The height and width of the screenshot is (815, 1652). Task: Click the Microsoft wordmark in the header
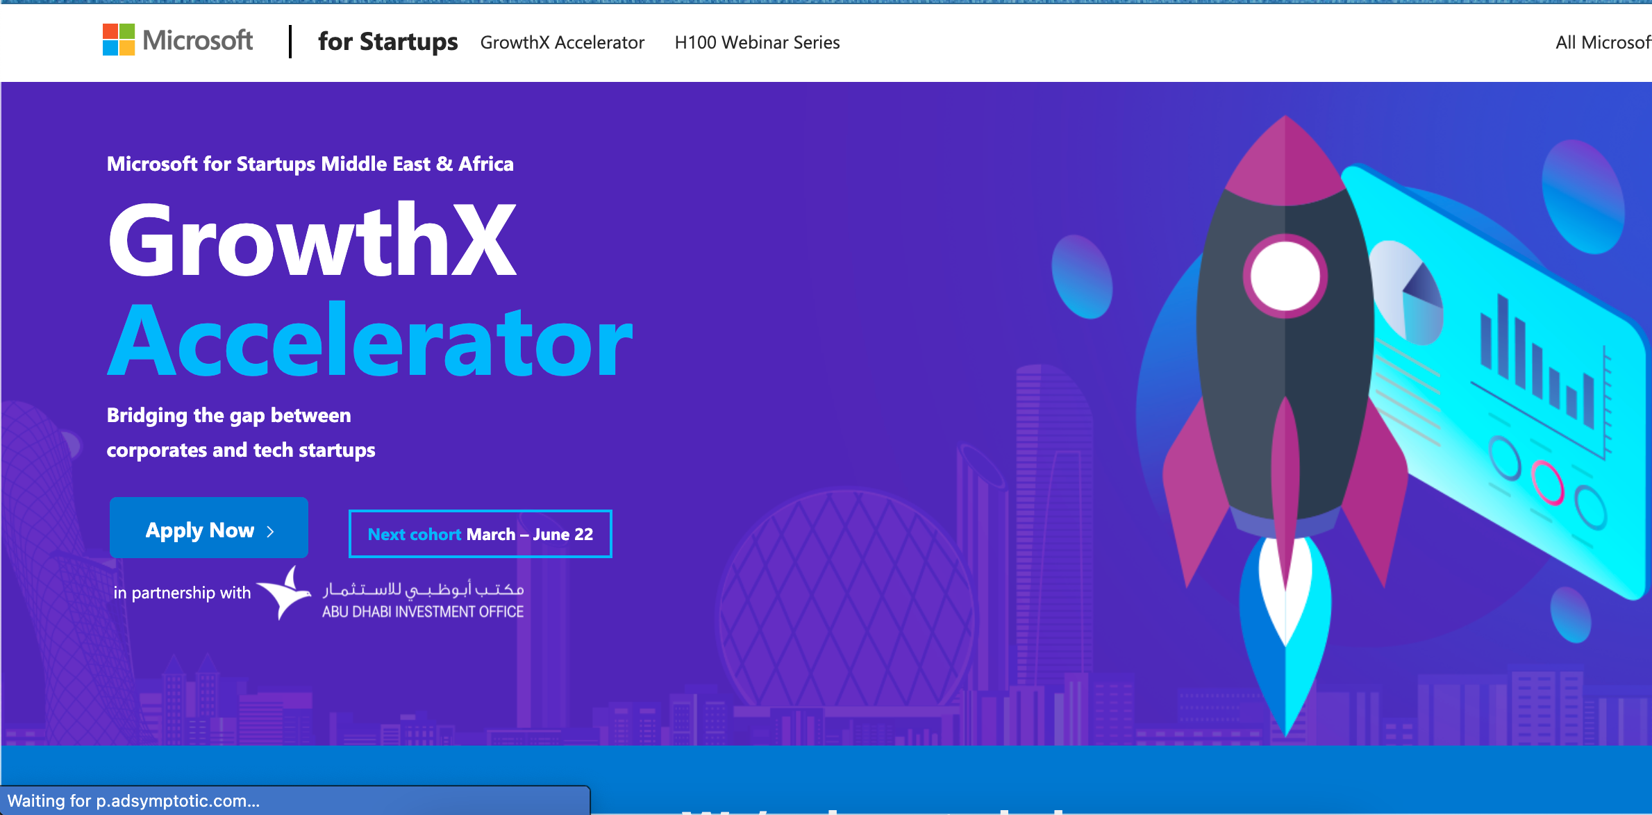[x=197, y=40]
